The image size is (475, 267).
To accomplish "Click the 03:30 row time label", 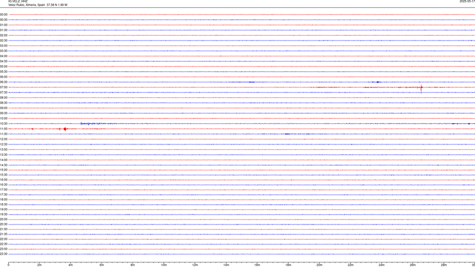I will [4, 51].
